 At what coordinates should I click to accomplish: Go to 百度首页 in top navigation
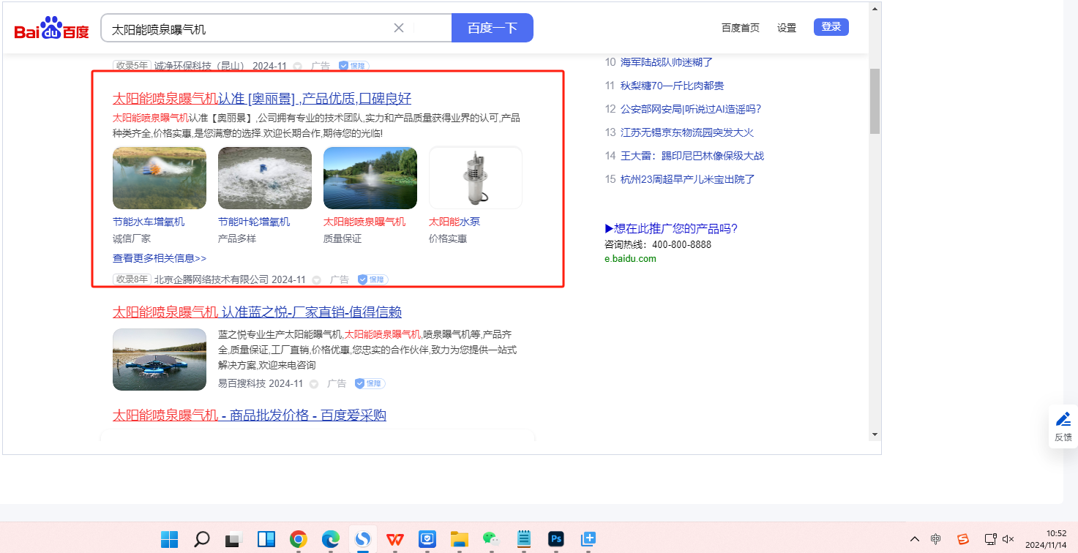(740, 28)
